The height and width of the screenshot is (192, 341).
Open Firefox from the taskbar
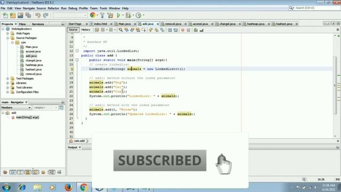point(68,187)
